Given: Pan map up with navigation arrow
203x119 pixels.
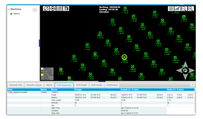Looking at the screenshot, I should click(x=185, y=64).
